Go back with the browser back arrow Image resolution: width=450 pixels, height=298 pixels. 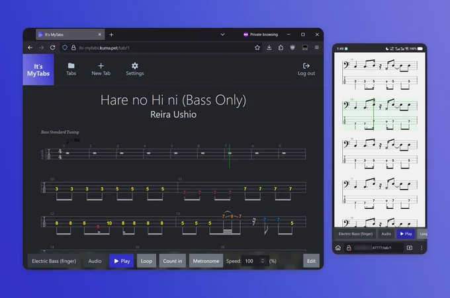click(x=30, y=48)
